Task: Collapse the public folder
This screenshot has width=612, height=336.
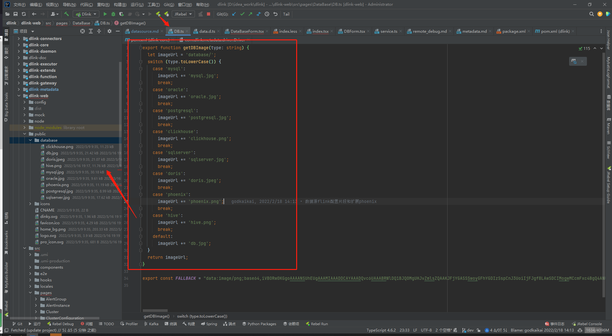Action: click(24, 134)
